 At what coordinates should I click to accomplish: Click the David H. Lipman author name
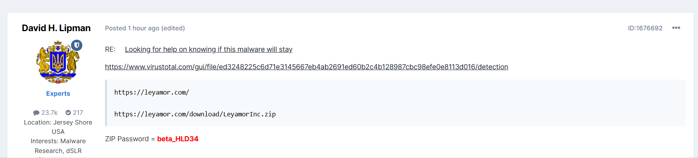pyautogui.click(x=56, y=28)
